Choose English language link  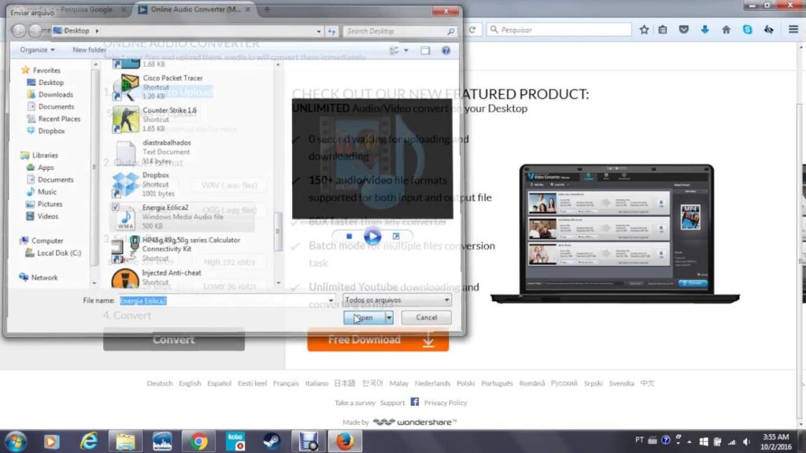pos(190,383)
